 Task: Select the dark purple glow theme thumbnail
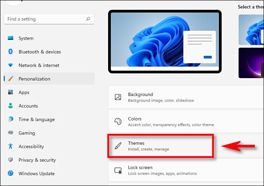251,63
